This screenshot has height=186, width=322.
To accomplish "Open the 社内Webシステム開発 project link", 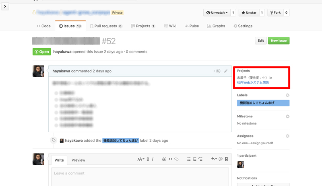I will point(253,82).
